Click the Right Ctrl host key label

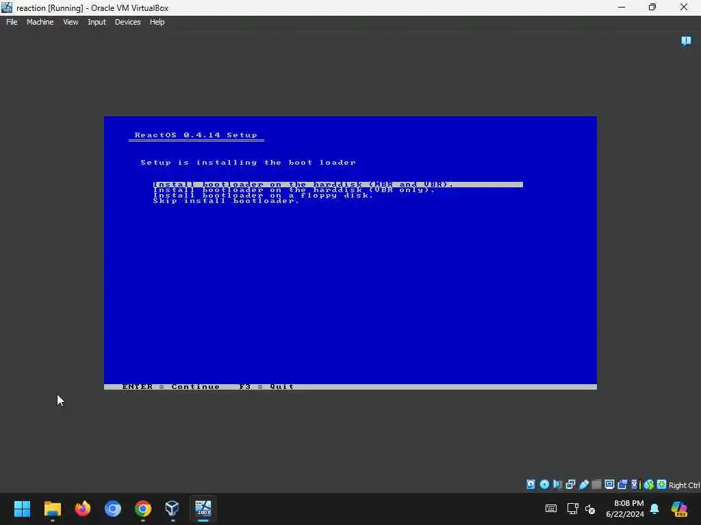point(685,485)
